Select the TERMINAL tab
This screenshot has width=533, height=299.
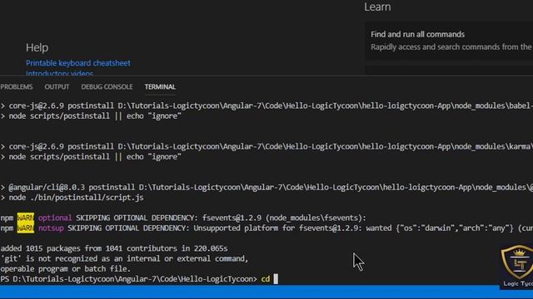(160, 86)
